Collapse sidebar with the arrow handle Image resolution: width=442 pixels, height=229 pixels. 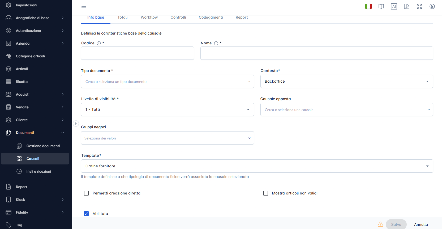76,124
